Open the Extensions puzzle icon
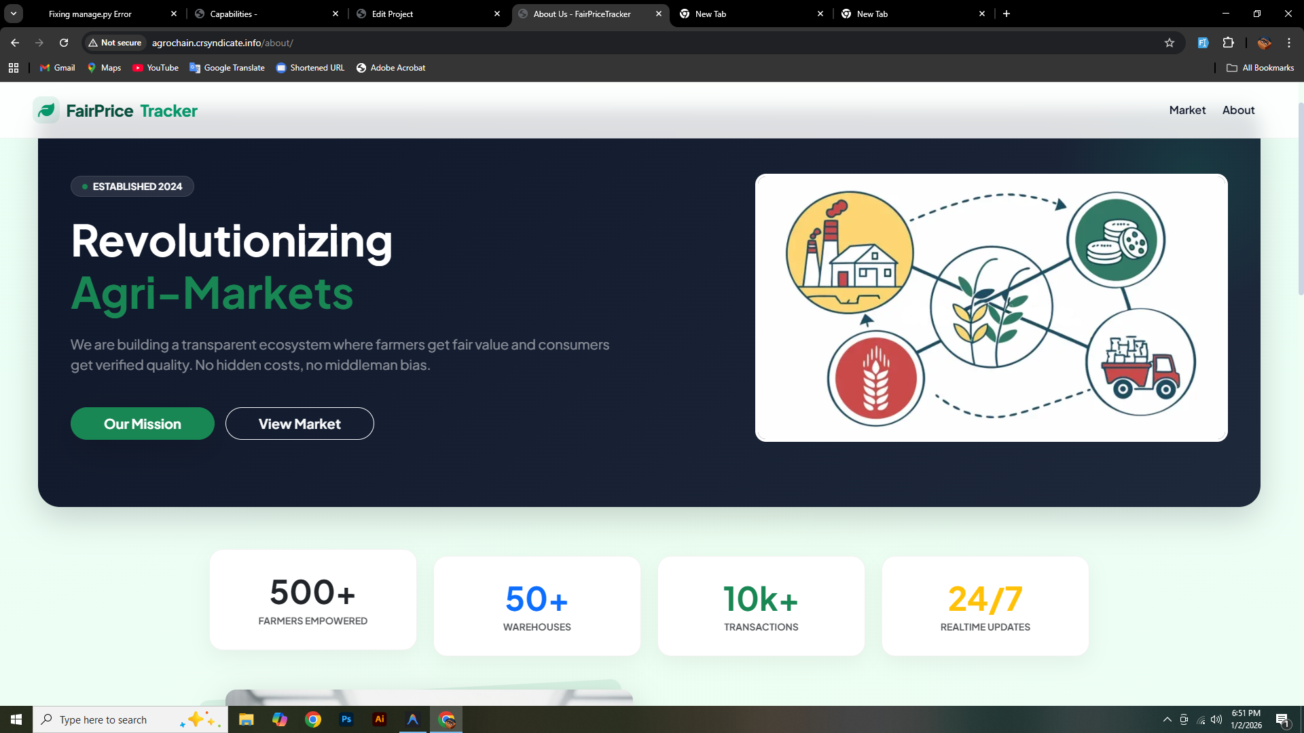Screen dimensions: 1304x733 coord(1228,43)
